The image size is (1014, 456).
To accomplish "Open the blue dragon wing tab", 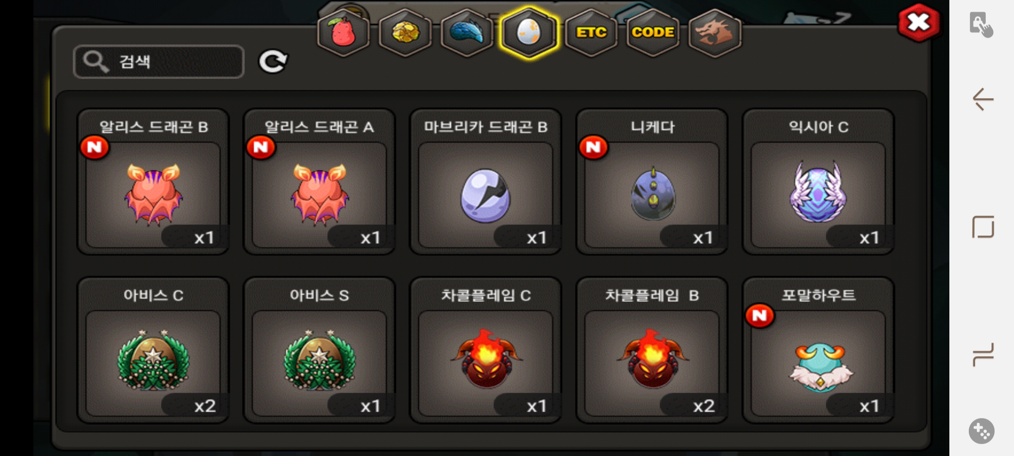I will pos(467,33).
